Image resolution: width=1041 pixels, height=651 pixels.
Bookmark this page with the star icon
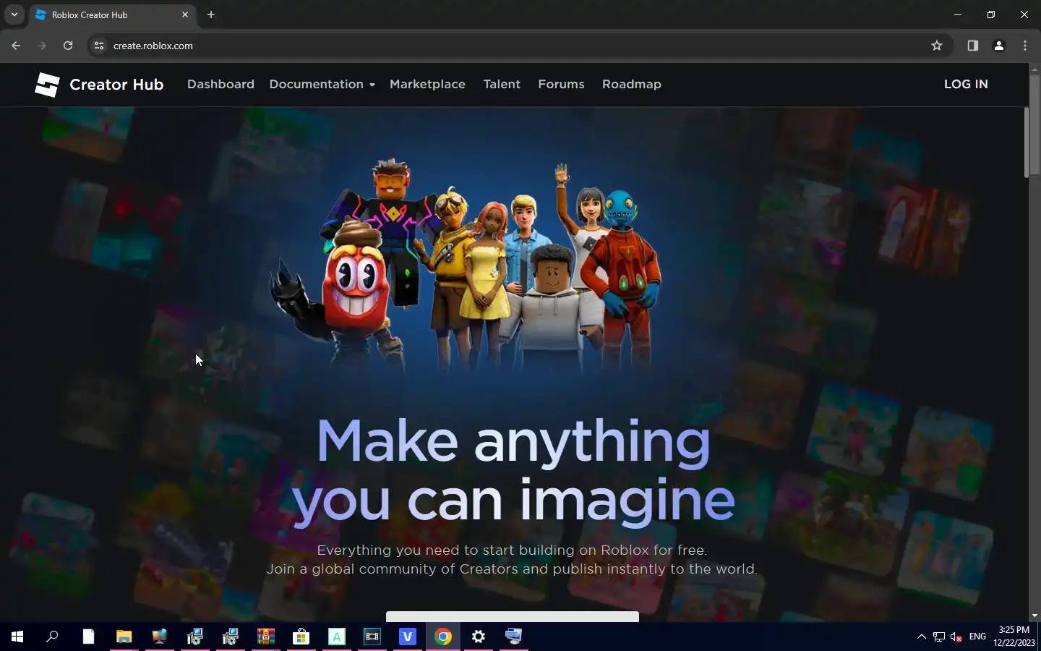937,46
